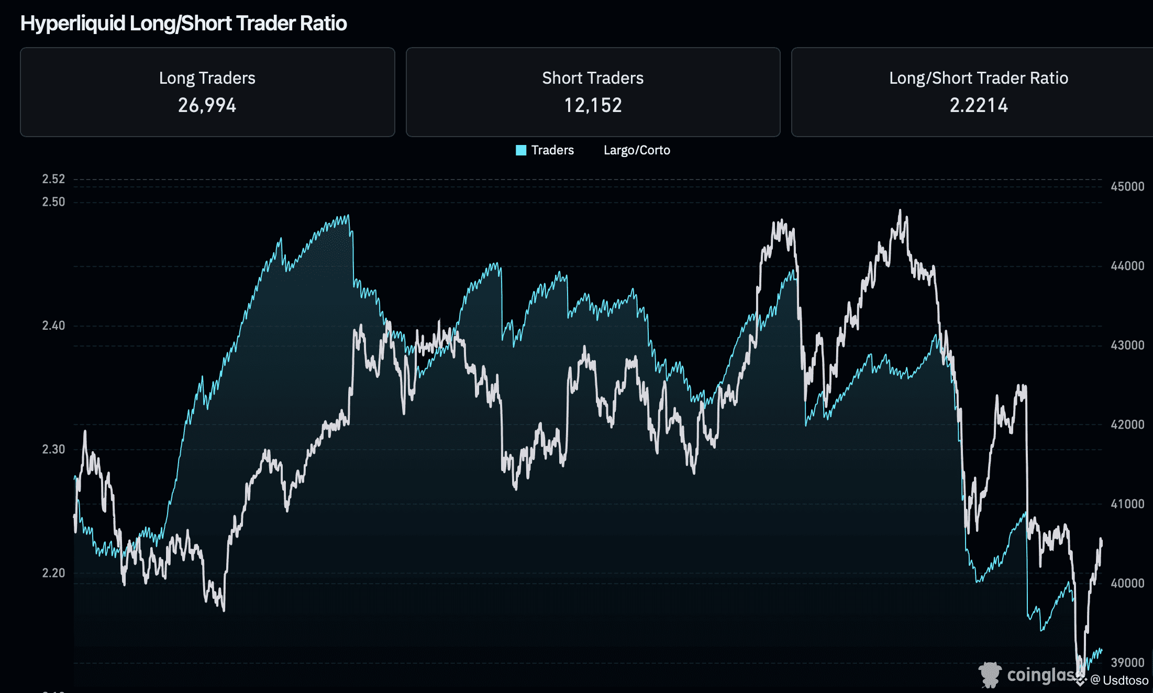
Task: Click the Hyperliquid Long/Short Trader Ratio title
Action: [184, 24]
